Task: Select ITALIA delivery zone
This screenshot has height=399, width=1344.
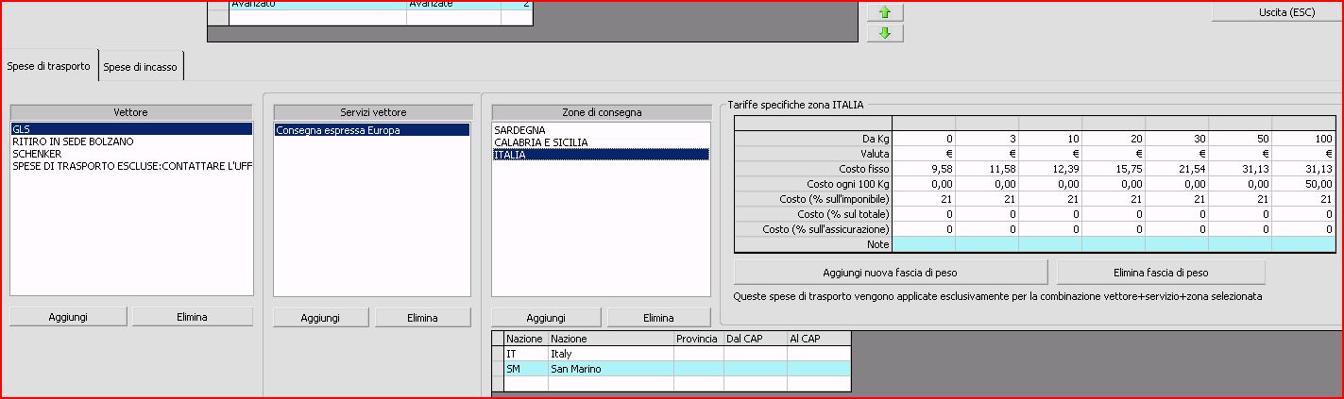Action: coord(601,154)
